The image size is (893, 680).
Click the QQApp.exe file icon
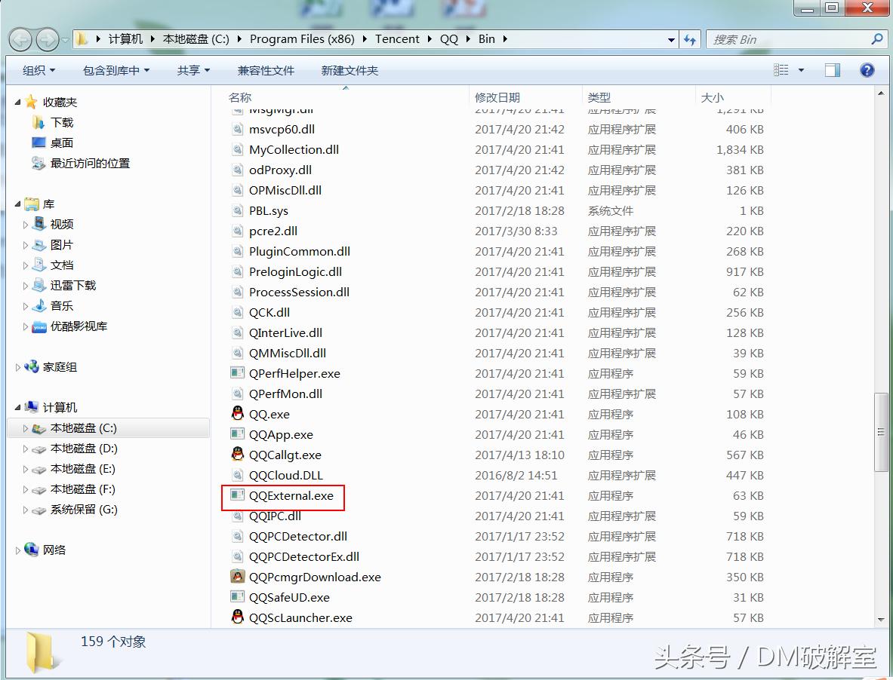click(238, 434)
